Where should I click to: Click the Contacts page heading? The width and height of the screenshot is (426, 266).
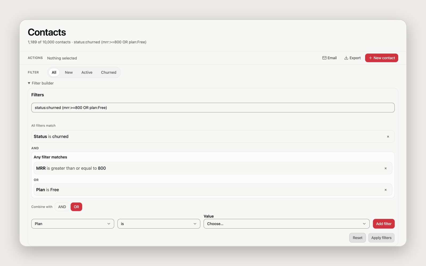point(47,32)
